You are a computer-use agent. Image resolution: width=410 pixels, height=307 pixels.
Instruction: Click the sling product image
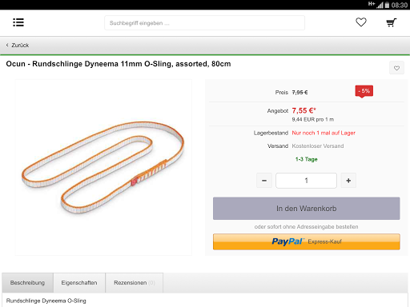[x=103, y=167]
